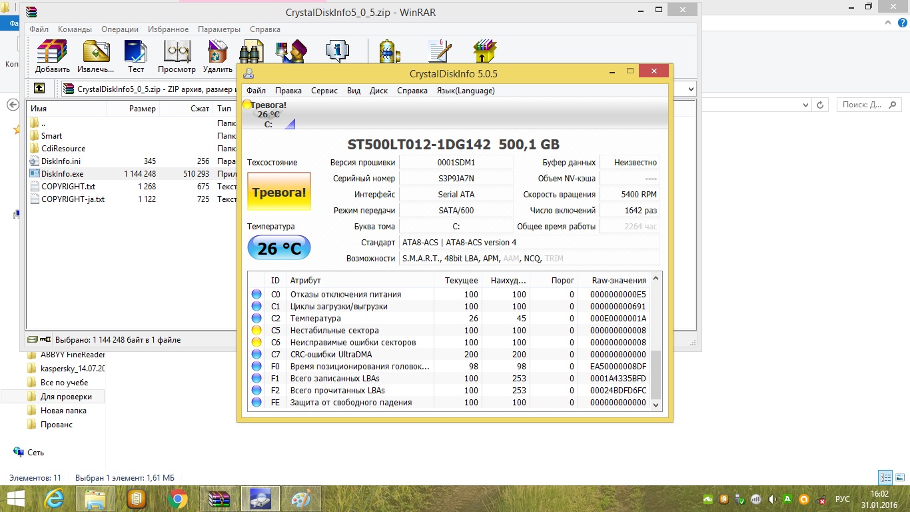Click the Raw-значения column header
The height and width of the screenshot is (512, 910).
(613, 281)
